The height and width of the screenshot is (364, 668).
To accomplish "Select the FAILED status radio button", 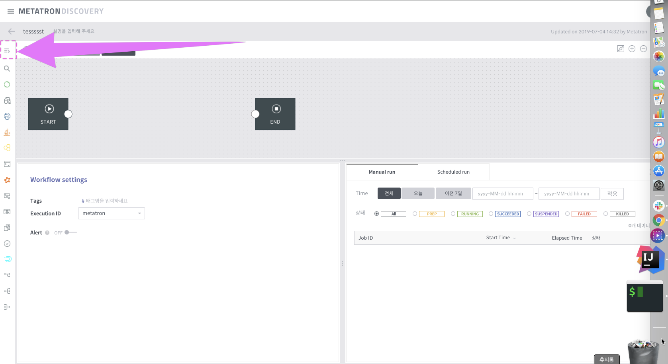I will point(567,214).
